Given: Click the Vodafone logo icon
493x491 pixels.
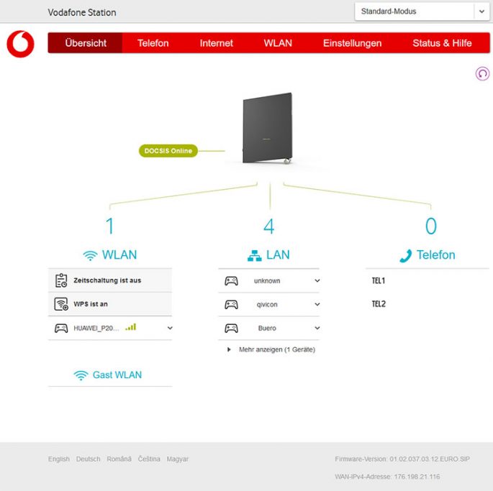Looking at the screenshot, I should pos(20,44).
